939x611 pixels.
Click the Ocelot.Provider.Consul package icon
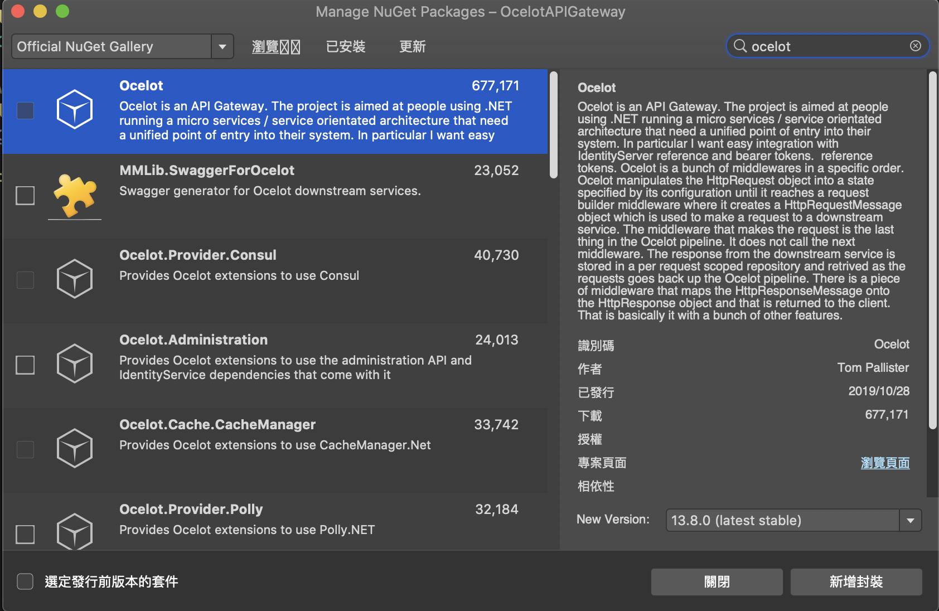[x=74, y=279]
